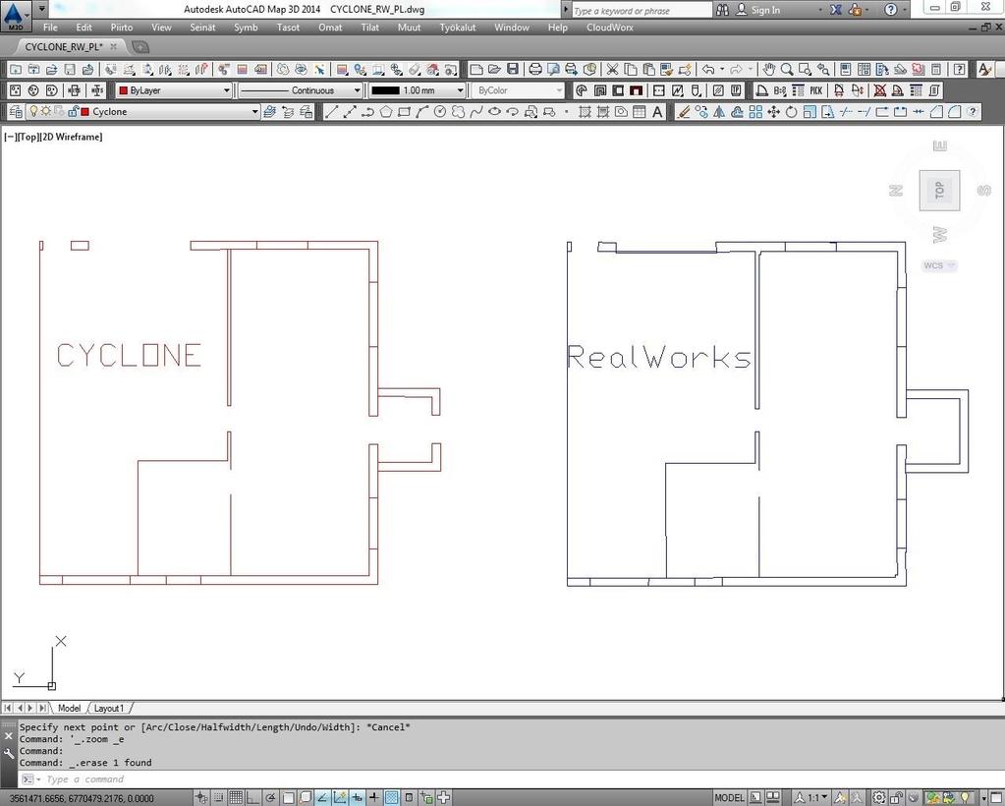
Task: Click the Zoom Realtime magnifier
Action: click(787, 69)
